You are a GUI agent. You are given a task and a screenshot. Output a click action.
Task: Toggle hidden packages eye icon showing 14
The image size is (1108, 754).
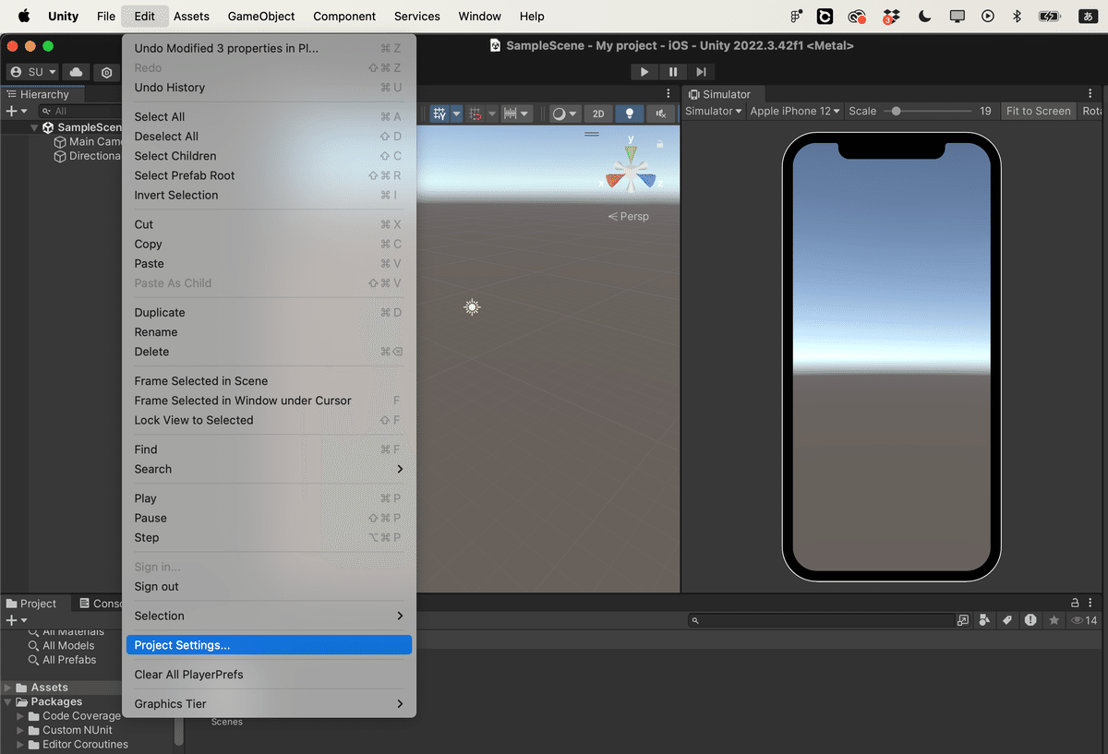(x=1084, y=620)
